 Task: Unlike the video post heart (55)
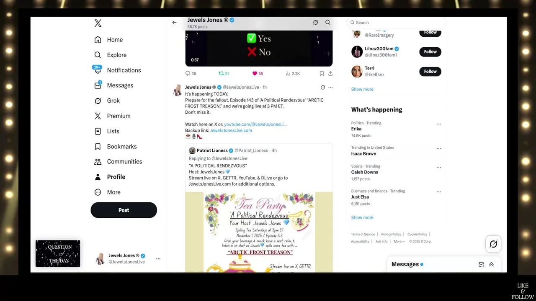click(x=258, y=74)
